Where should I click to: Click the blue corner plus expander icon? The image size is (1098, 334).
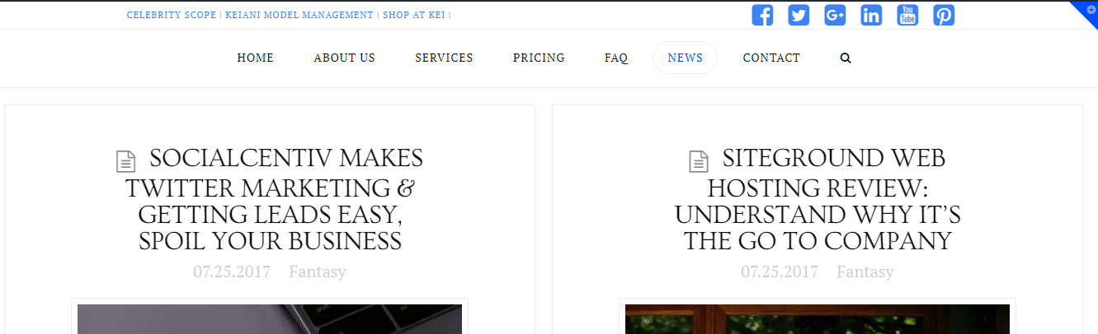click(1089, 9)
